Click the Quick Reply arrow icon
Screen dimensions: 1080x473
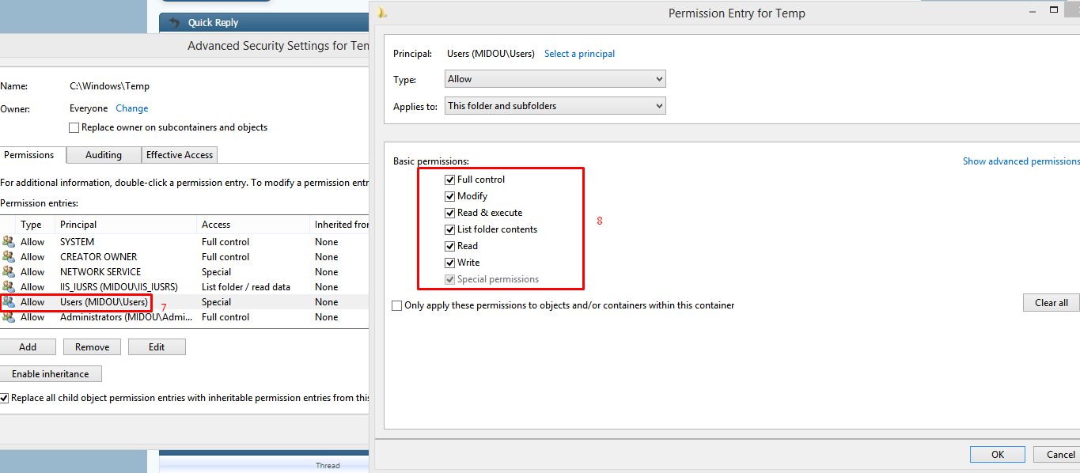point(175,23)
